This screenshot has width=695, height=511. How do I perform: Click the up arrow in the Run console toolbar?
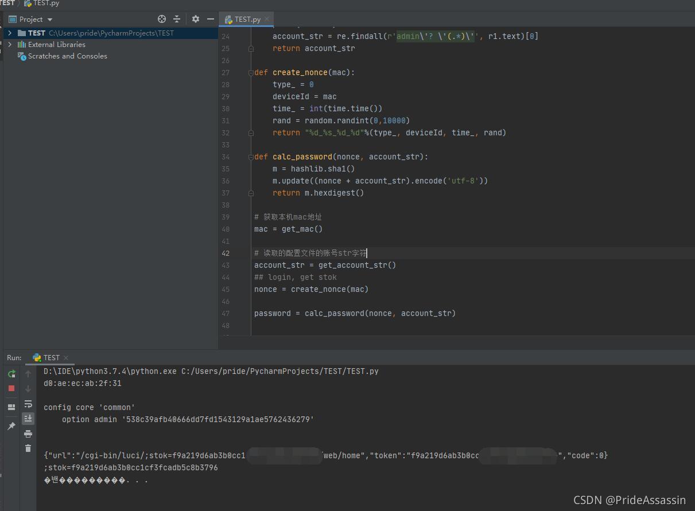click(28, 374)
